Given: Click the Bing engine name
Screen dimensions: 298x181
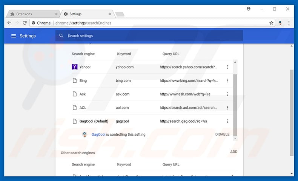Looking at the screenshot, I should pyautogui.click(x=83, y=80).
